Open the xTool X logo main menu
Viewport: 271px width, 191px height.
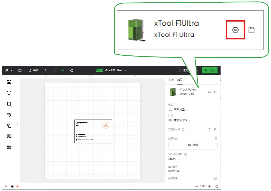(x=9, y=70)
